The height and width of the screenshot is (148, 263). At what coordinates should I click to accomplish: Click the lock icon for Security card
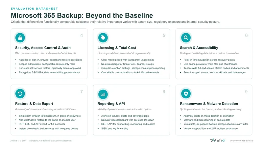(20, 37)
